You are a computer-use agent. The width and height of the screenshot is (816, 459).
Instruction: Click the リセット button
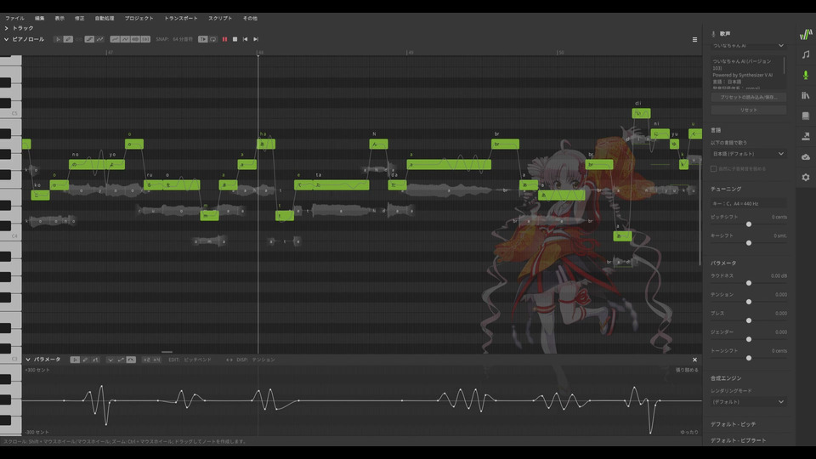748,110
